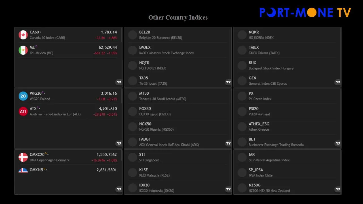Click the Iceland flag icon beside OMXI15

pos(23,170)
